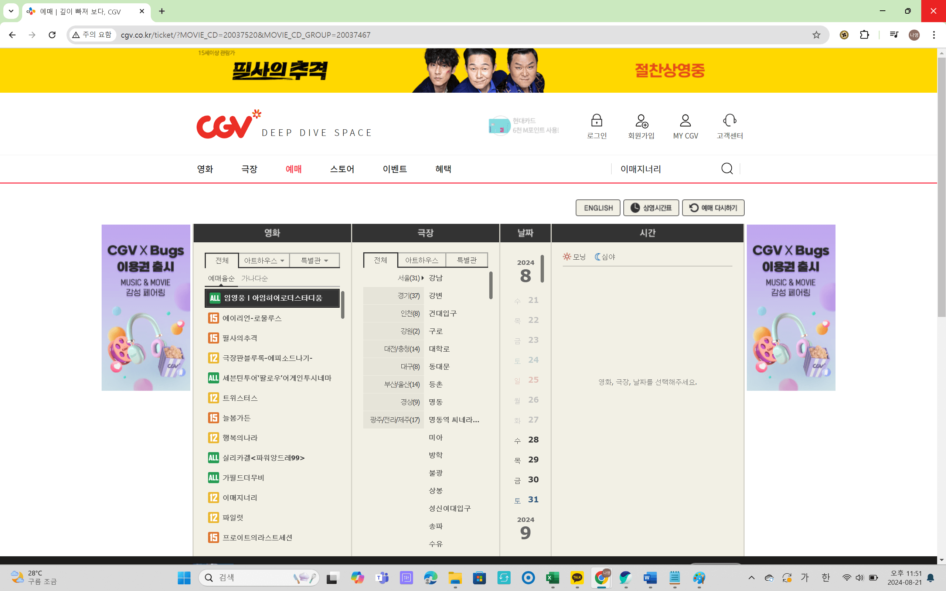Select the 특별관 tab in theater panel

(x=467, y=260)
